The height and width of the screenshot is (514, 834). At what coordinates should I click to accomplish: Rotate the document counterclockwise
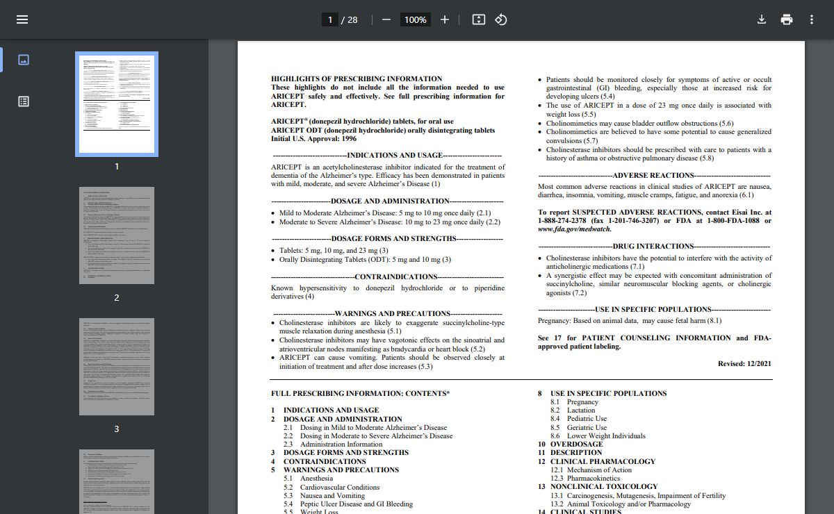click(x=500, y=19)
